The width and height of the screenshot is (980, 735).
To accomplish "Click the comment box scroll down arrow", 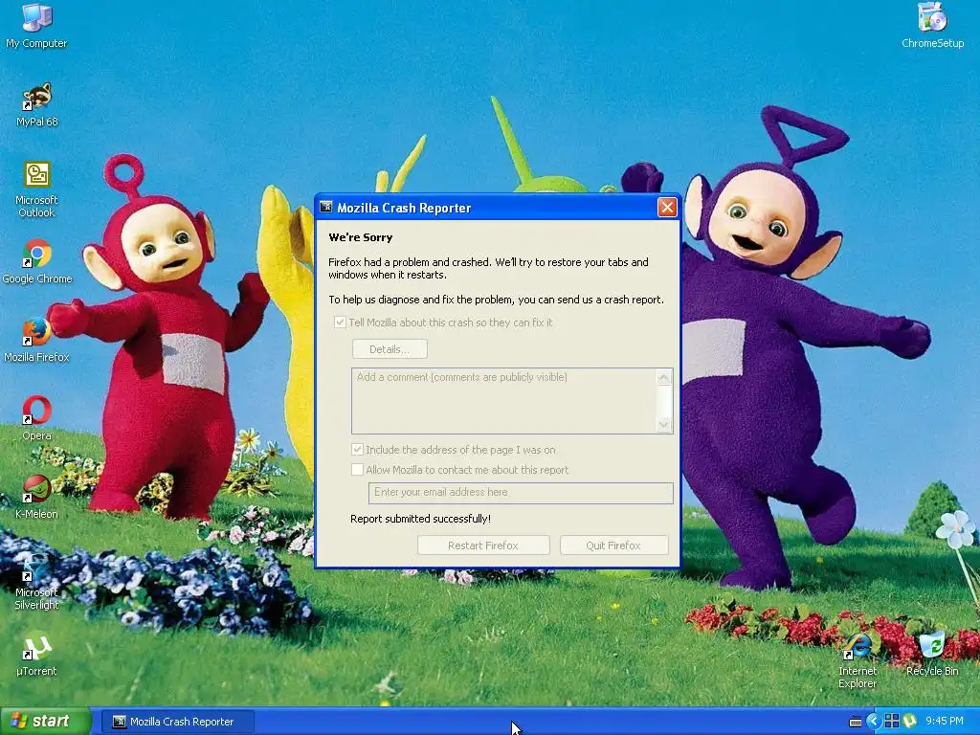I will (664, 425).
